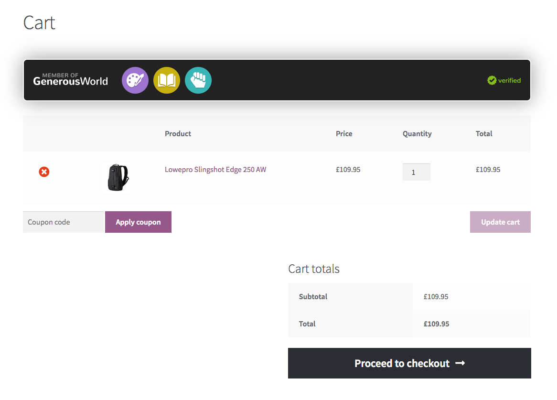557x400 pixels.
Task: Click Proceed to checkout button
Action: [409, 363]
